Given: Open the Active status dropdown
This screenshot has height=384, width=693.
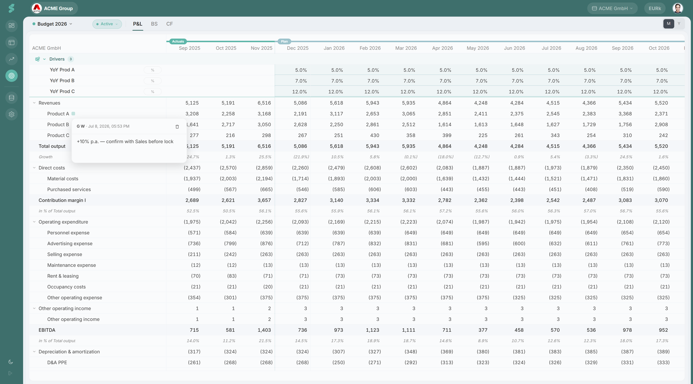Looking at the screenshot, I should click(x=107, y=24).
